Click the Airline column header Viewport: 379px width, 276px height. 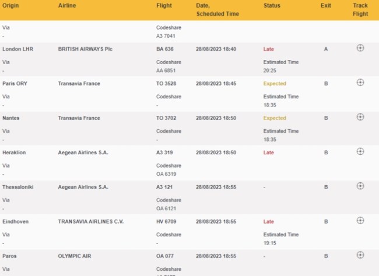67,6
